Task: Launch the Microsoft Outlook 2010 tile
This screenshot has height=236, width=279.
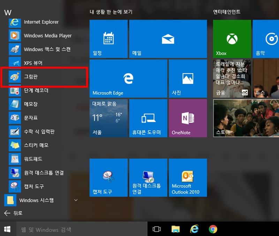Action: [x=188, y=178]
